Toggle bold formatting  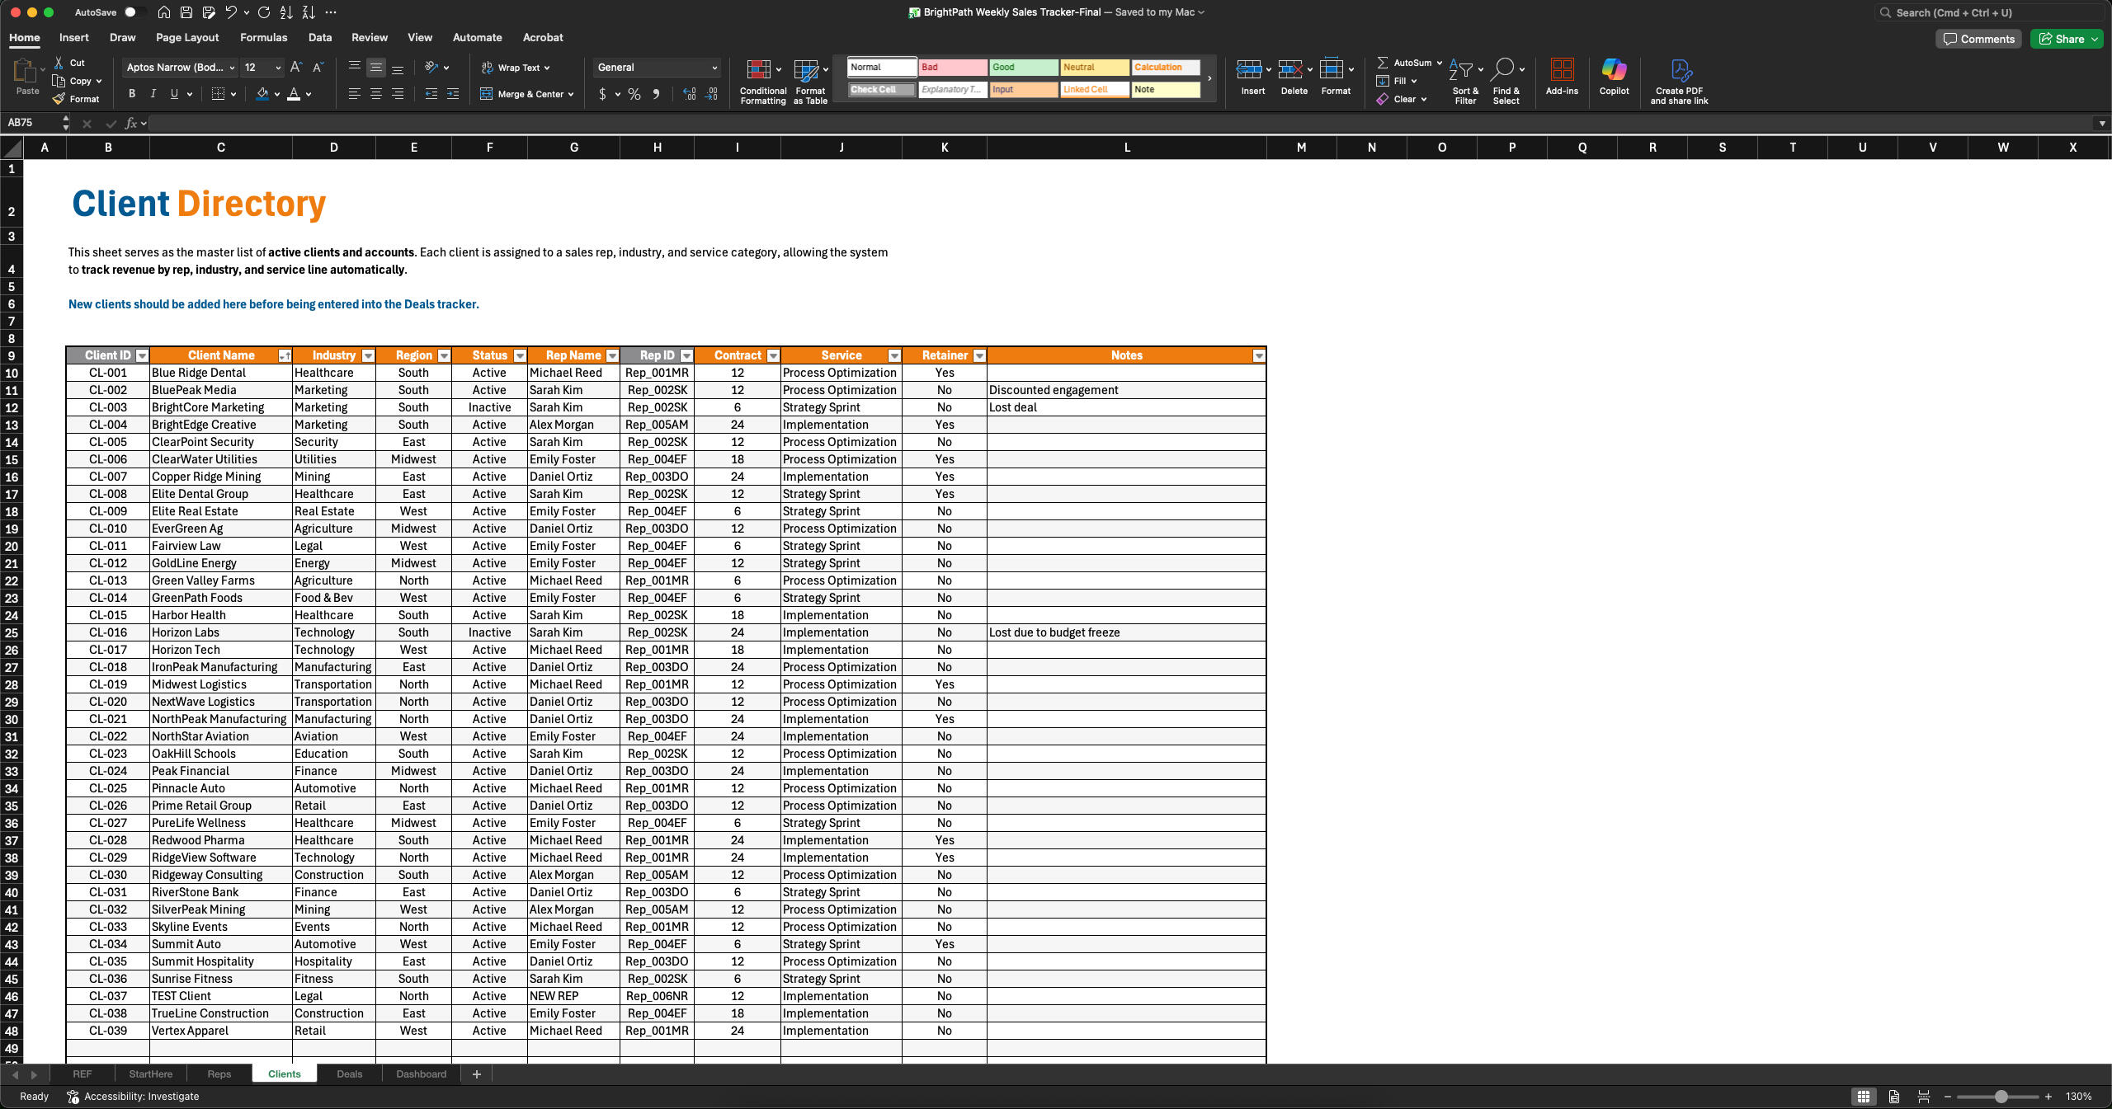(x=132, y=94)
